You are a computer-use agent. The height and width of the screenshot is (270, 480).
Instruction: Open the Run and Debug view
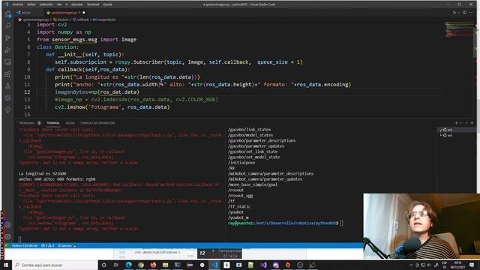[8, 50]
